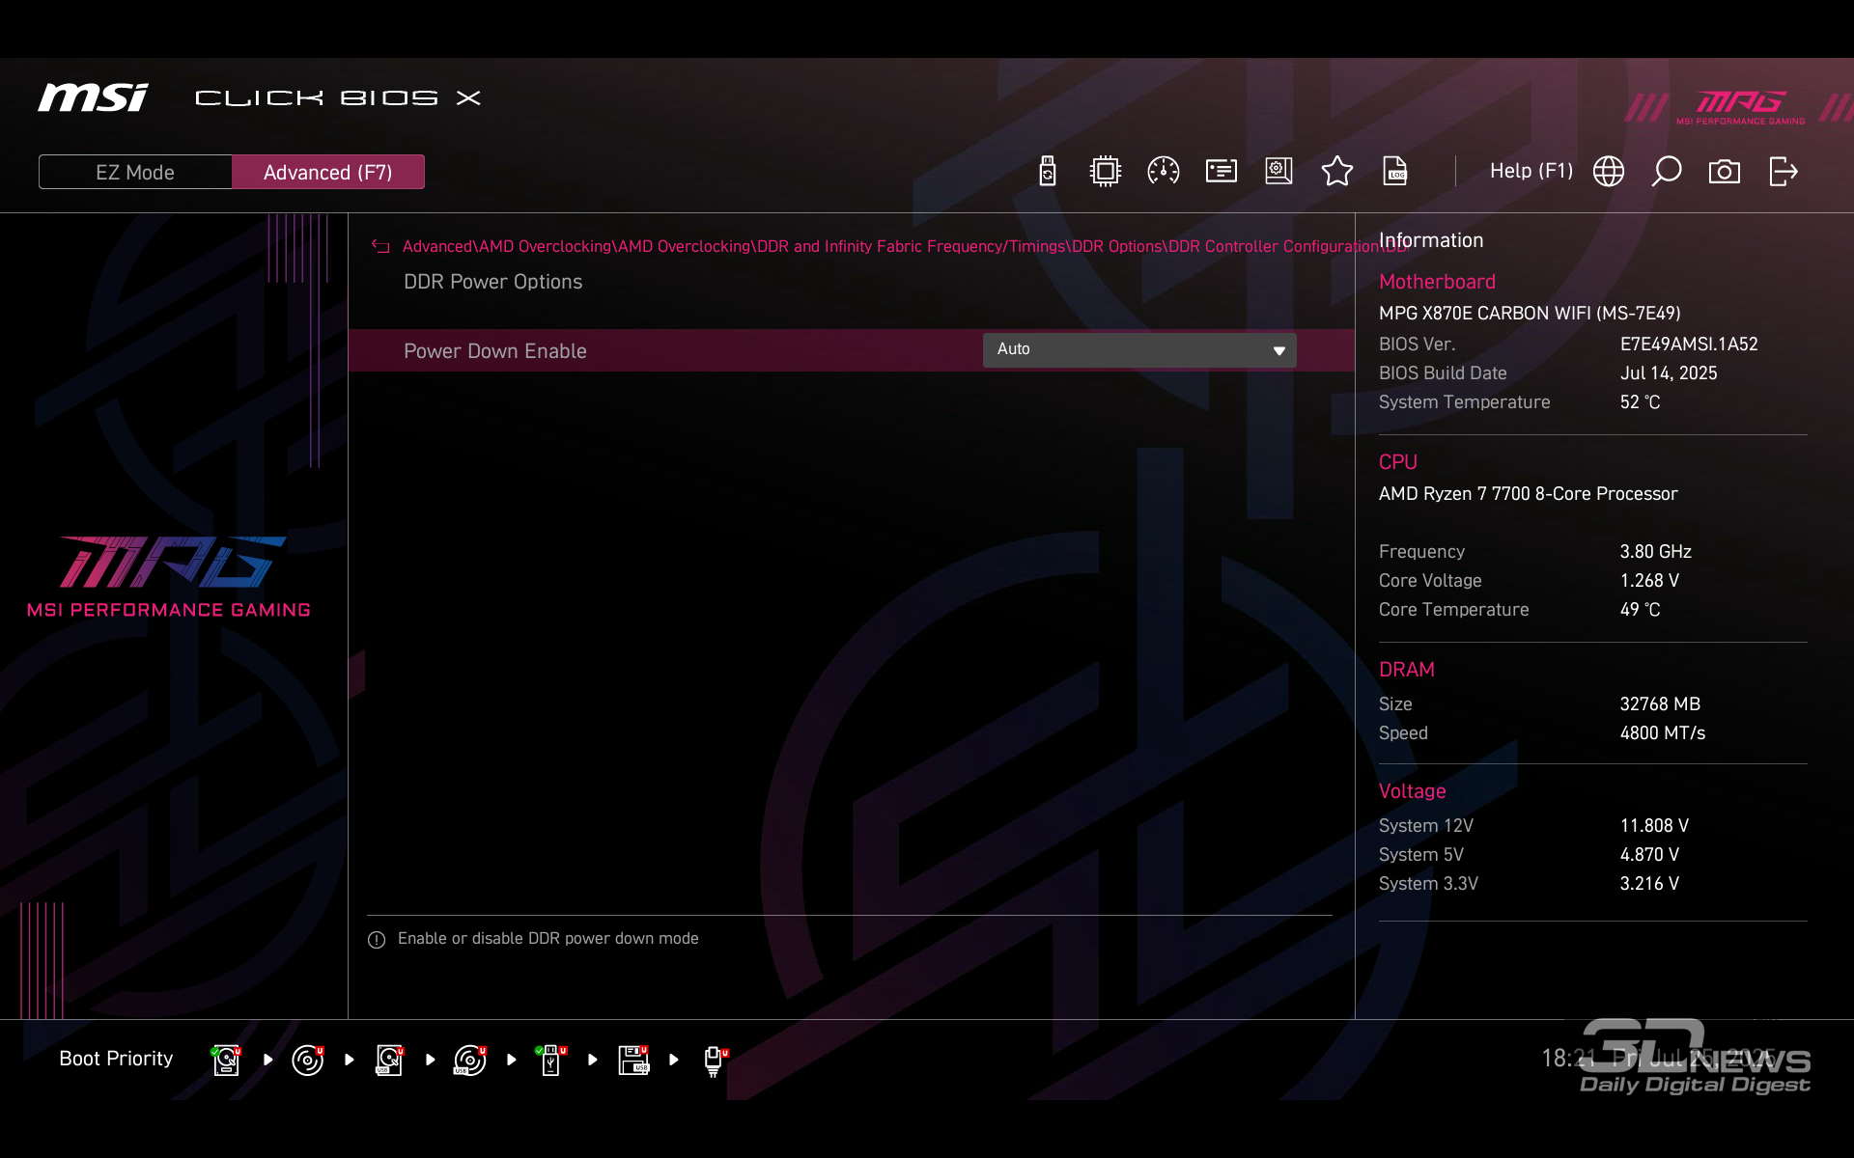Click the MPG logo in the left sidebar
This screenshot has width=1854, height=1158.
169,576
